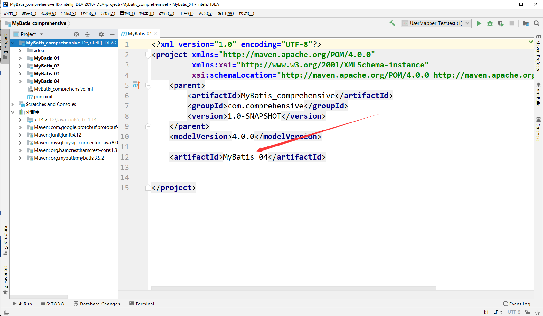This screenshot has height=316, width=543.
Task: Start debugging with the bug icon
Action: [490, 23]
